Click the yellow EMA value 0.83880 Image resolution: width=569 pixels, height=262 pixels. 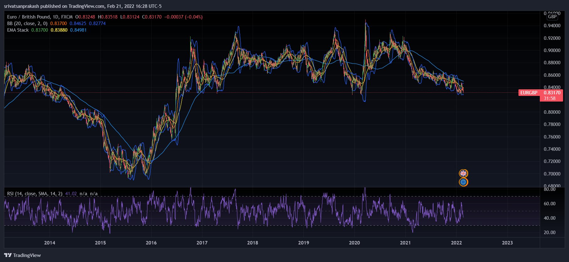point(59,30)
